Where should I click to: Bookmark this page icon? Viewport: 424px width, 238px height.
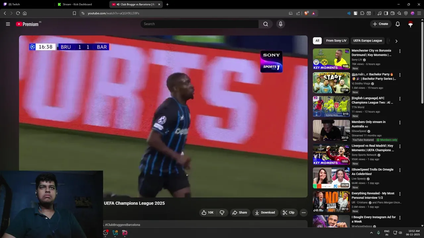[x=74, y=13]
